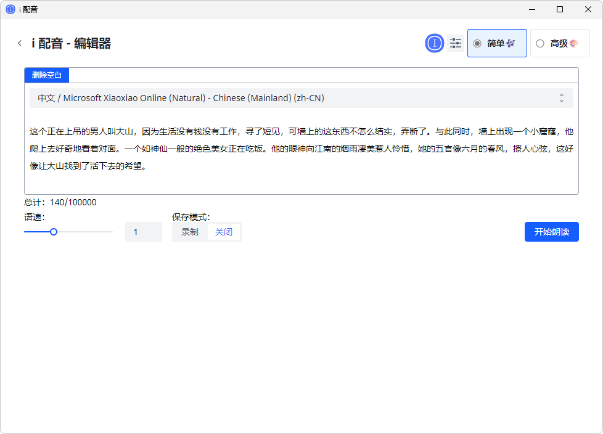
Task: Click the i 配音 - 编辑器 heading
Action: tap(71, 43)
